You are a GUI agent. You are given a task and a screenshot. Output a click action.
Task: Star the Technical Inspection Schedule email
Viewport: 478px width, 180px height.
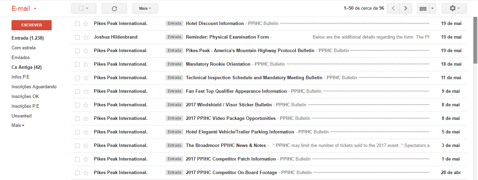(86, 78)
